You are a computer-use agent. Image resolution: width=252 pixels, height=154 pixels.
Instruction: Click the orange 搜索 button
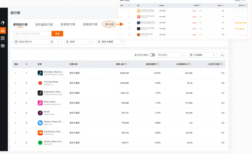(x=57, y=34)
